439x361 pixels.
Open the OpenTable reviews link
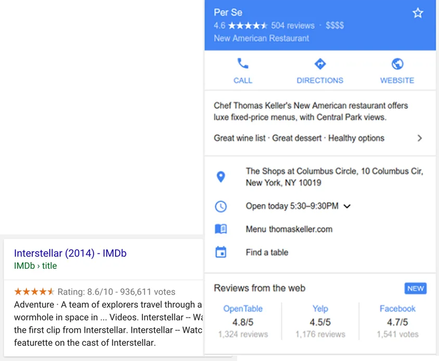coord(243,308)
